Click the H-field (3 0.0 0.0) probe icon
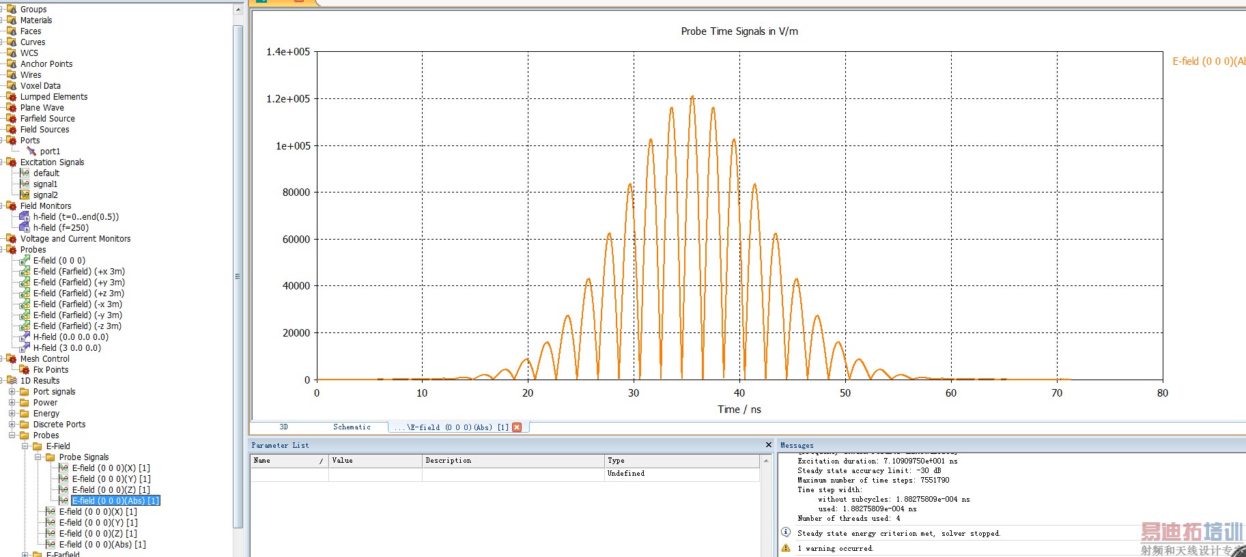This screenshot has height=557, width=1246. pyautogui.click(x=25, y=347)
